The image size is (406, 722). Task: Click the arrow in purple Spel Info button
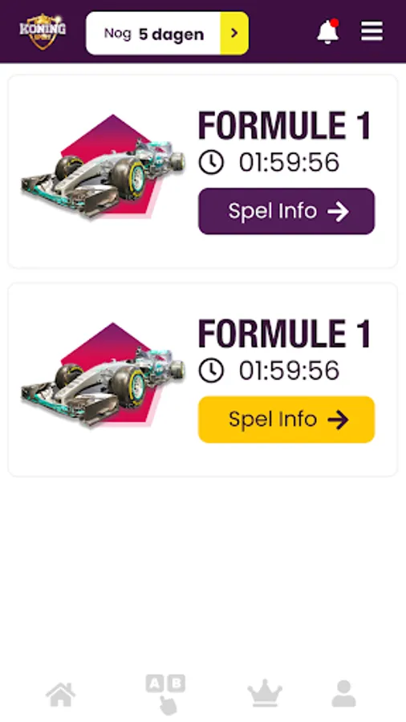(338, 212)
